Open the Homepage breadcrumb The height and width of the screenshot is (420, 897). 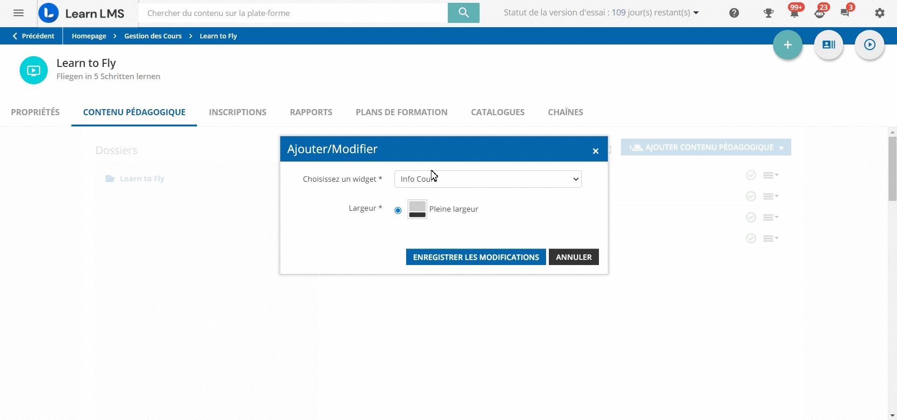(89, 36)
